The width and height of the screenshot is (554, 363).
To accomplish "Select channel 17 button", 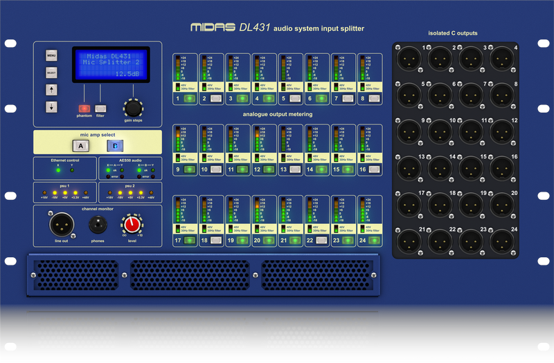I will pos(190,240).
